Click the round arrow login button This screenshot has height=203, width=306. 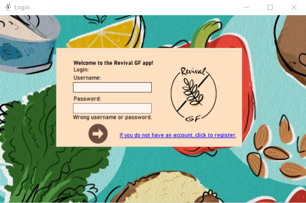pyautogui.click(x=98, y=134)
